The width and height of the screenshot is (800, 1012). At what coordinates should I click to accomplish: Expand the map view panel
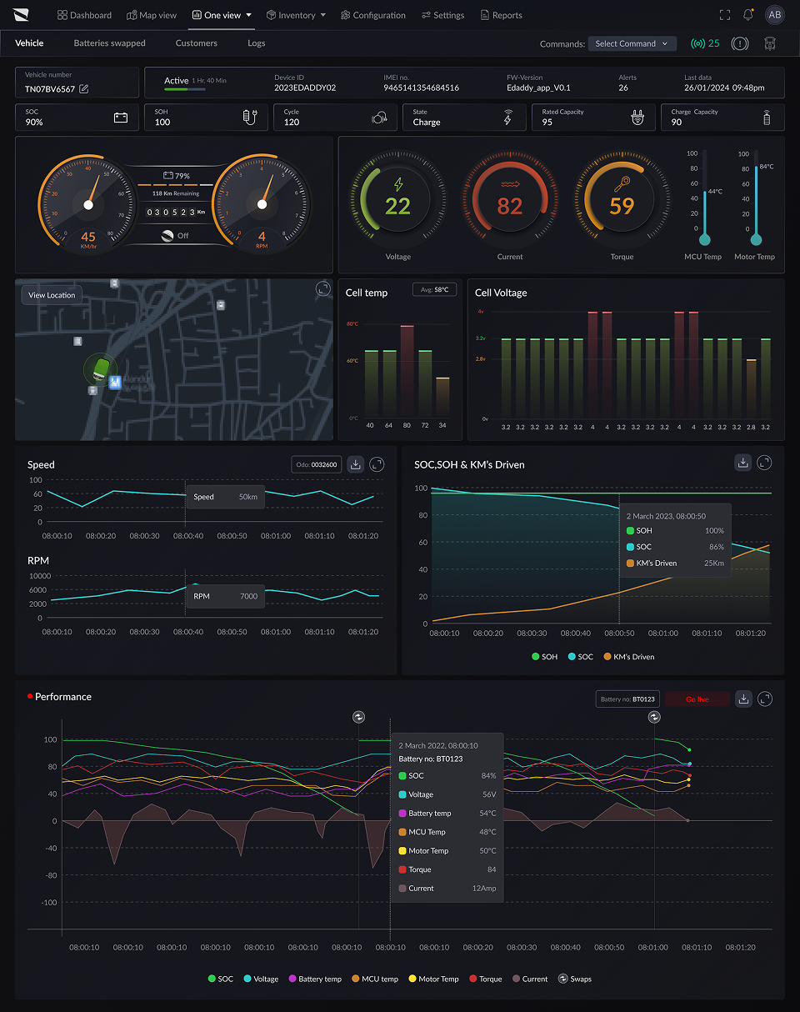click(x=323, y=289)
